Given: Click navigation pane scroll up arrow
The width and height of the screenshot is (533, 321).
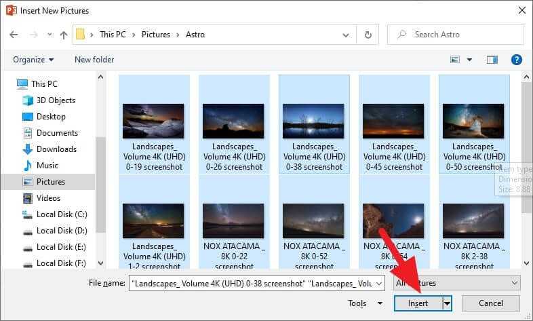Looking at the screenshot, I should click(x=100, y=77).
